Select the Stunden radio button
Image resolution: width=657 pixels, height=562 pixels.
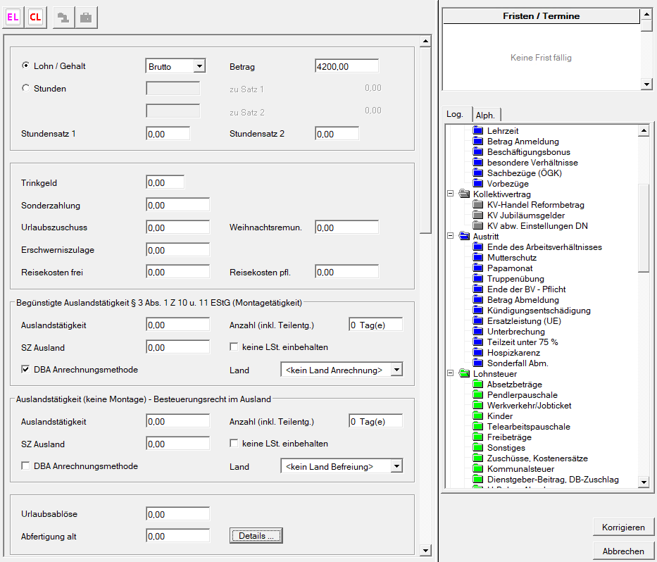point(26,89)
